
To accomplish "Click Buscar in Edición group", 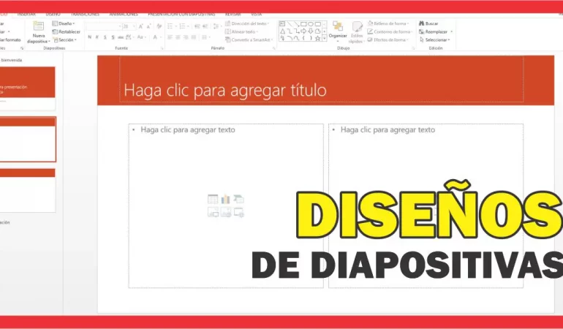I will tap(428, 23).
